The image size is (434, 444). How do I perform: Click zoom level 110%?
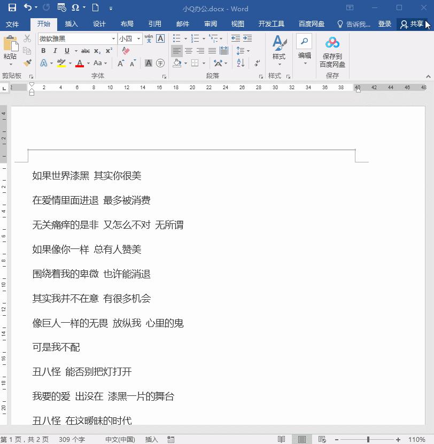click(416, 440)
